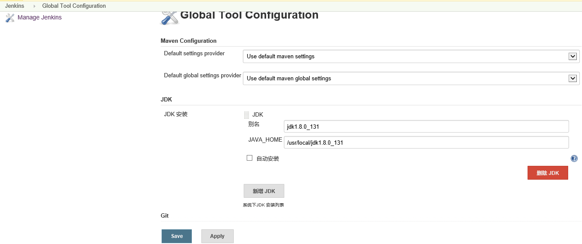The image size is (582, 244).
Task: Click the JDK drag handle icon
Action: click(247, 115)
